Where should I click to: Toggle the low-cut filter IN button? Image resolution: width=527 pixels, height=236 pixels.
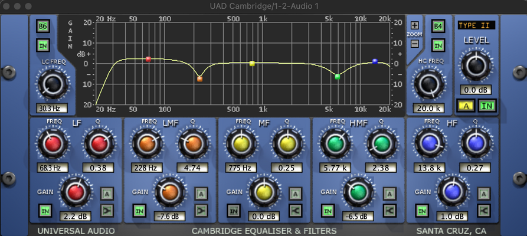(43, 45)
